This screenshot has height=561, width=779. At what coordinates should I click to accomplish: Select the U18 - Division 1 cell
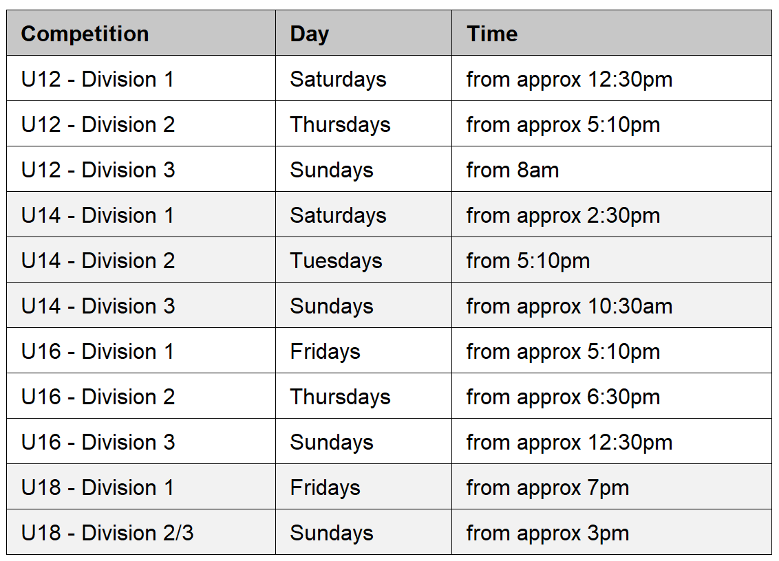(141, 487)
